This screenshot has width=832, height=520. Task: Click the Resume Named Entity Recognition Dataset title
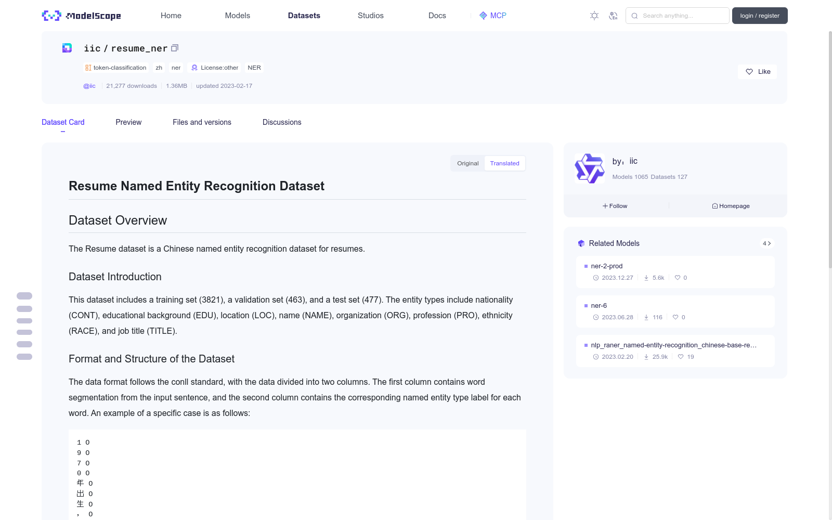tap(197, 186)
